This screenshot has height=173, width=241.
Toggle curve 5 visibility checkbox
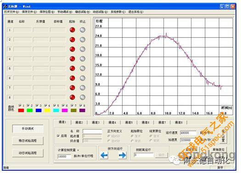tap(55, 106)
